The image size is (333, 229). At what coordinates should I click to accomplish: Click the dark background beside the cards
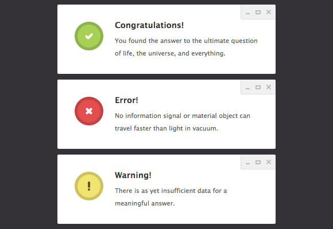(29, 114)
